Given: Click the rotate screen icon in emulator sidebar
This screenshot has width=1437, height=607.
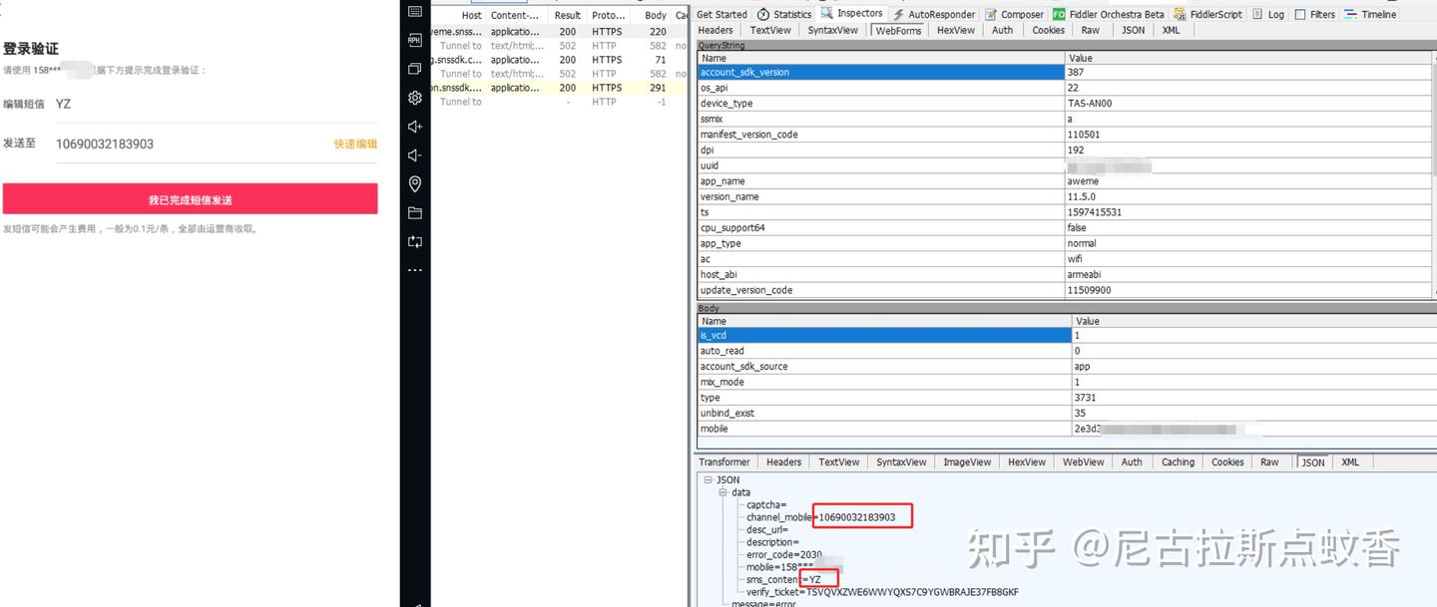Looking at the screenshot, I should point(415,241).
